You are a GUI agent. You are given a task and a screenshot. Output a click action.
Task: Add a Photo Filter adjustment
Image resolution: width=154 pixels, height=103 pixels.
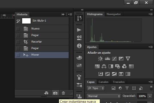pyautogui.click(x=118, y=66)
